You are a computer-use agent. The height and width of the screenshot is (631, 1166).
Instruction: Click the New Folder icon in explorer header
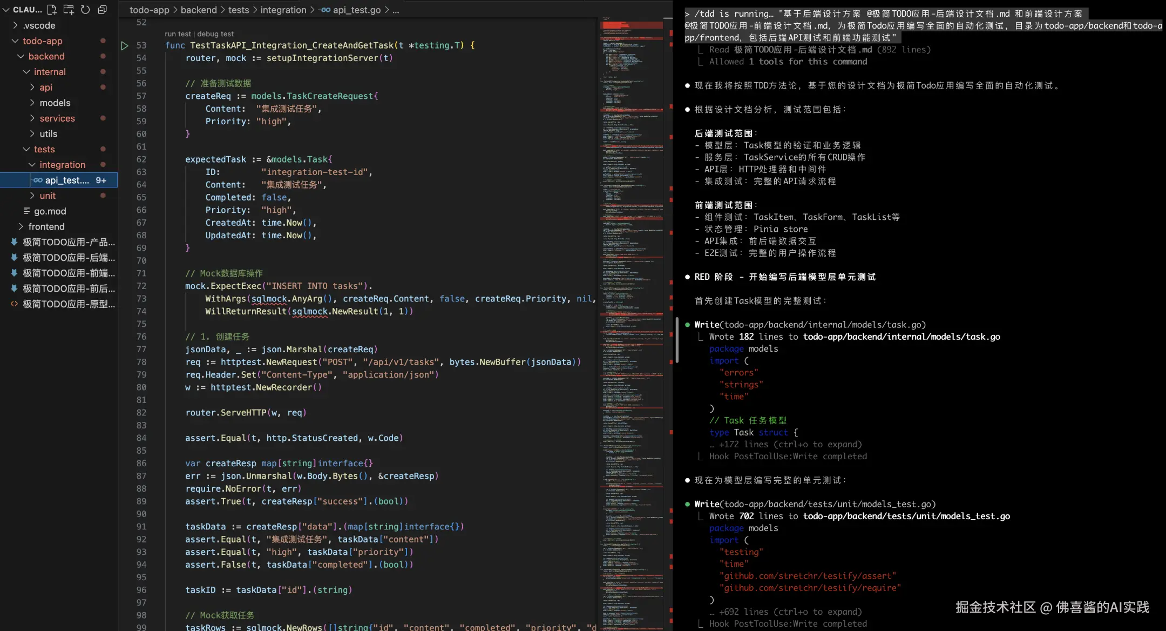(x=69, y=9)
